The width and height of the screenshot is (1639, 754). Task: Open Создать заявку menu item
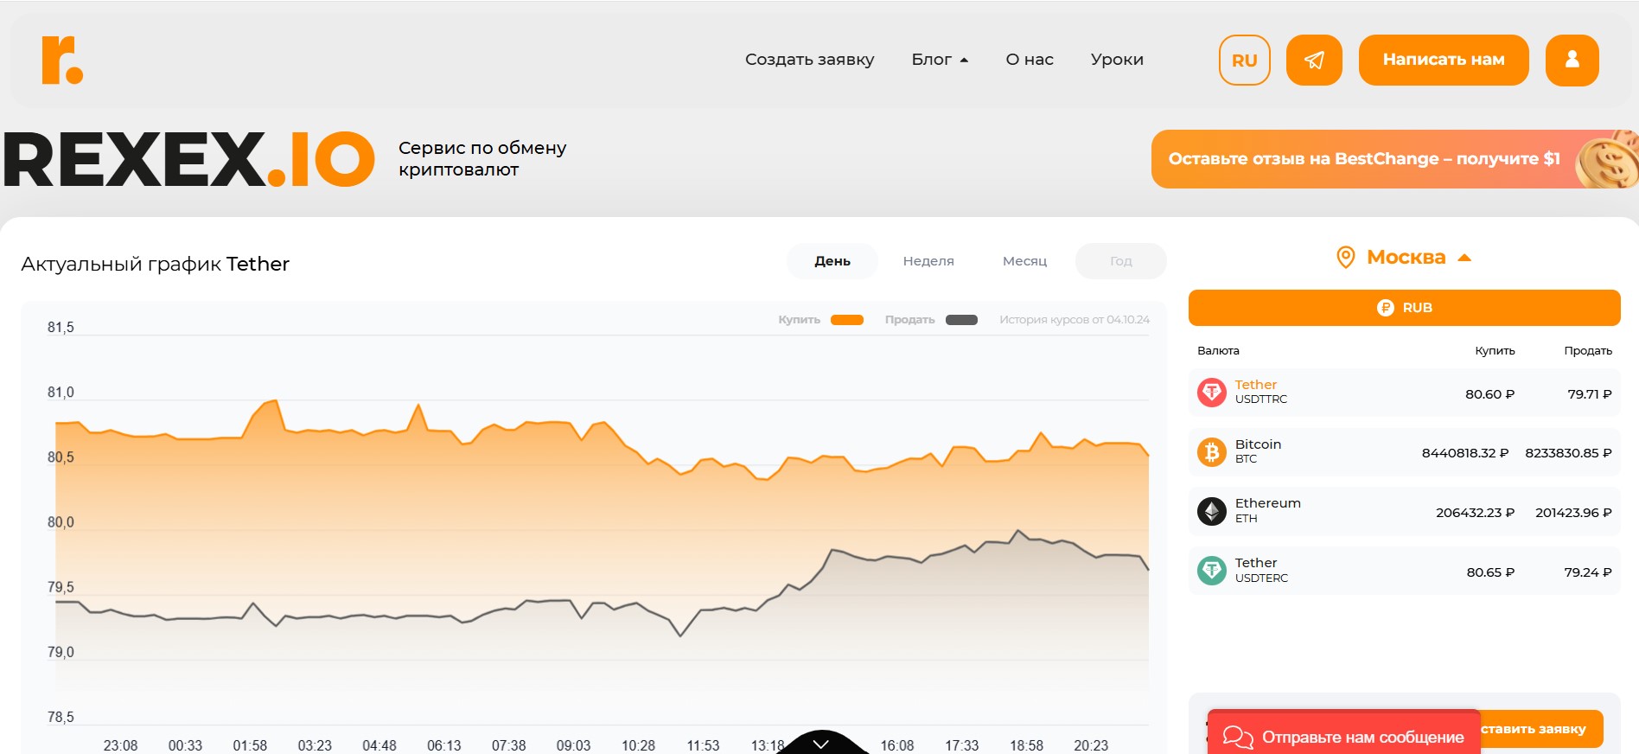pos(810,60)
